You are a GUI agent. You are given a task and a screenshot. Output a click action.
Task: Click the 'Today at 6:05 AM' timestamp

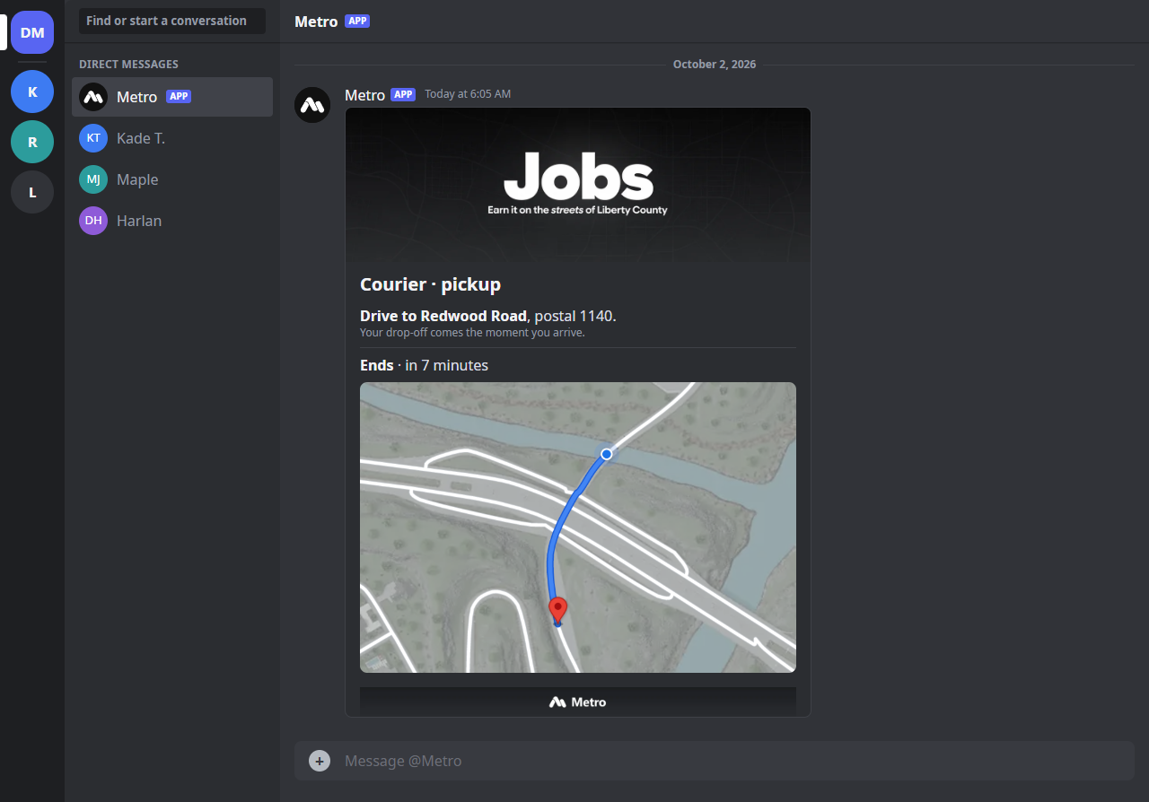pos(468,94)
